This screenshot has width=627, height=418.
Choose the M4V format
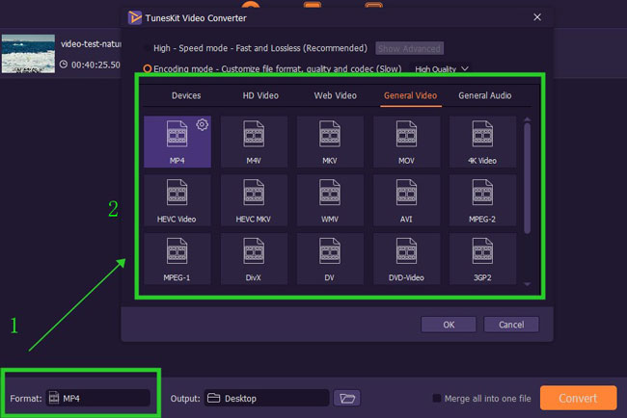(254, 142)
